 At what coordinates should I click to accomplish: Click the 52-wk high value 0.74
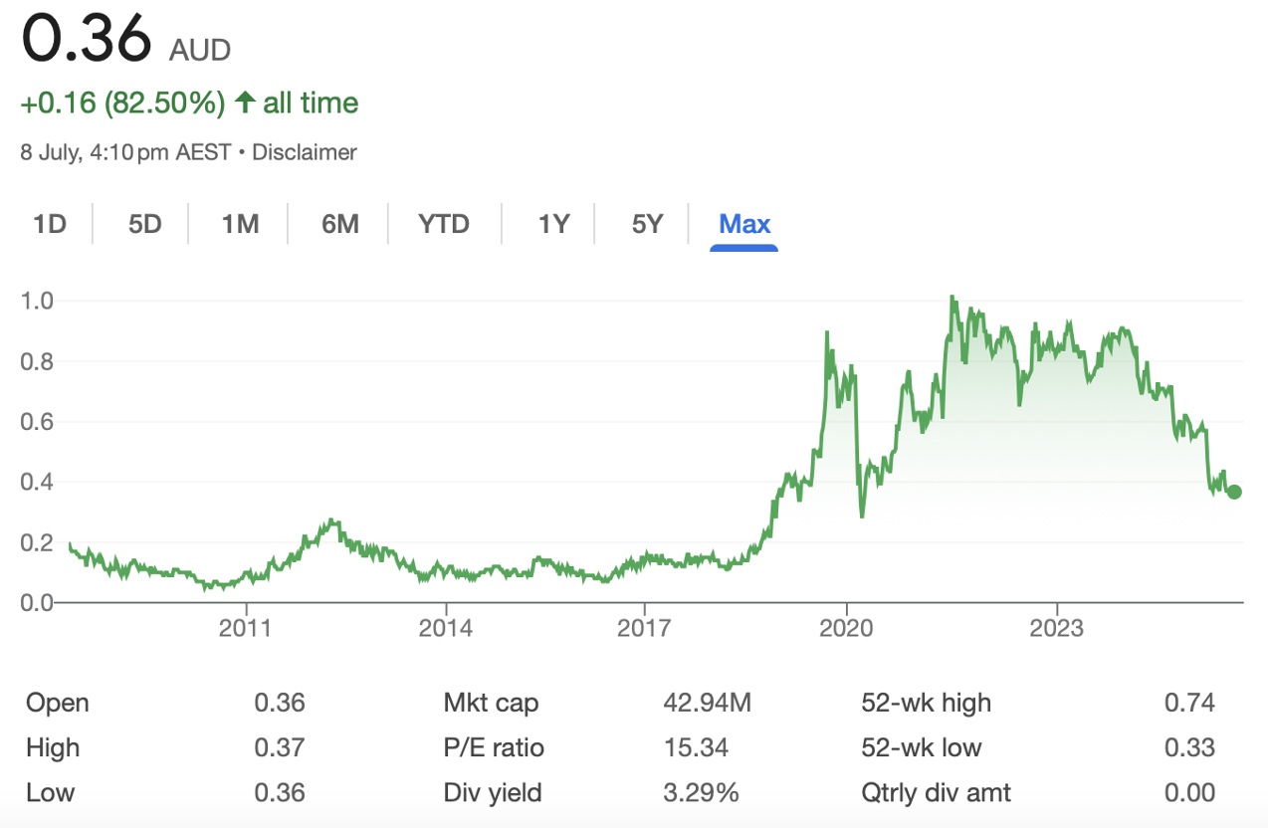coord(1189,703)
